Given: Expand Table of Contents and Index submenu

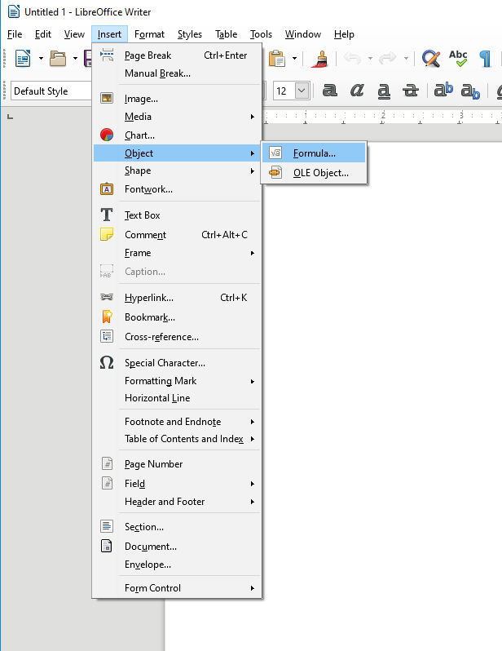Looking at the screenshot, I should tap(177, 439).
